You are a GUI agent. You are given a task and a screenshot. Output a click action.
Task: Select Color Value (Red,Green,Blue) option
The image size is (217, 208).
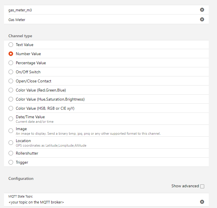[x=11, y=90]
